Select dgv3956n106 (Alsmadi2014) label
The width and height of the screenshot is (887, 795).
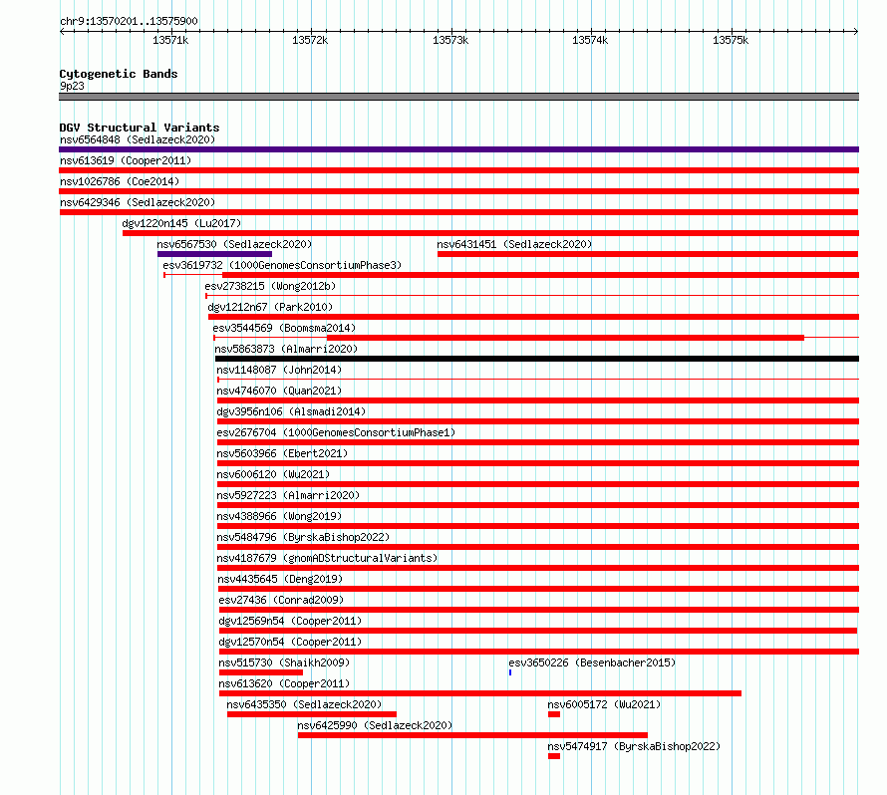click(291, 411)
